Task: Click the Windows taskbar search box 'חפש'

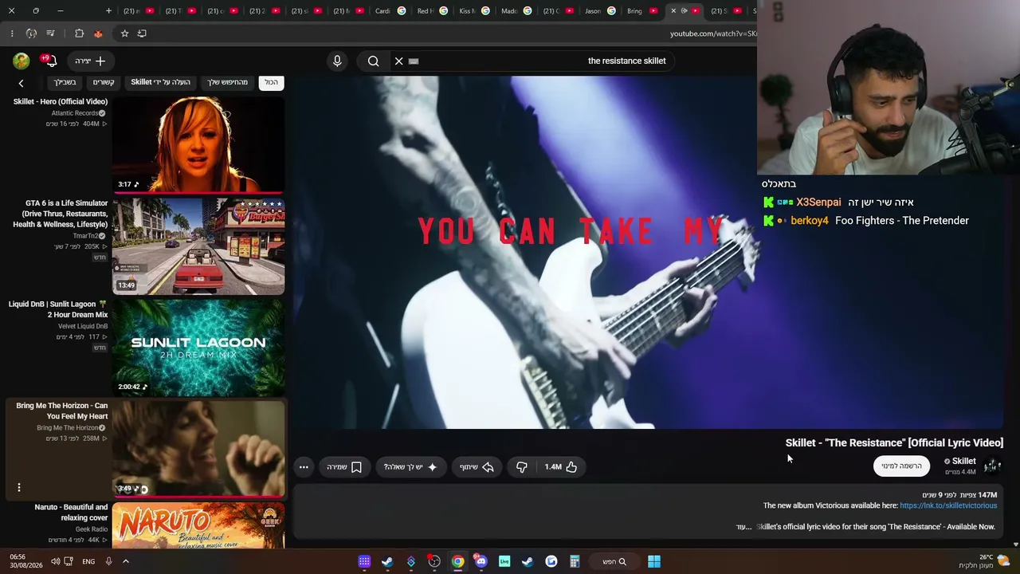Action: pos(614,561)
